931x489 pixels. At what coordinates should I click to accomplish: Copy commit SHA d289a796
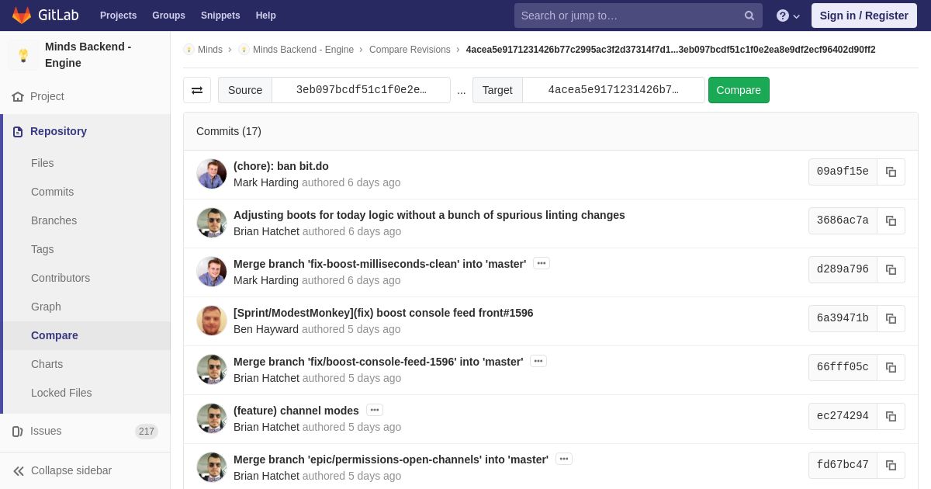coord(891,269)
